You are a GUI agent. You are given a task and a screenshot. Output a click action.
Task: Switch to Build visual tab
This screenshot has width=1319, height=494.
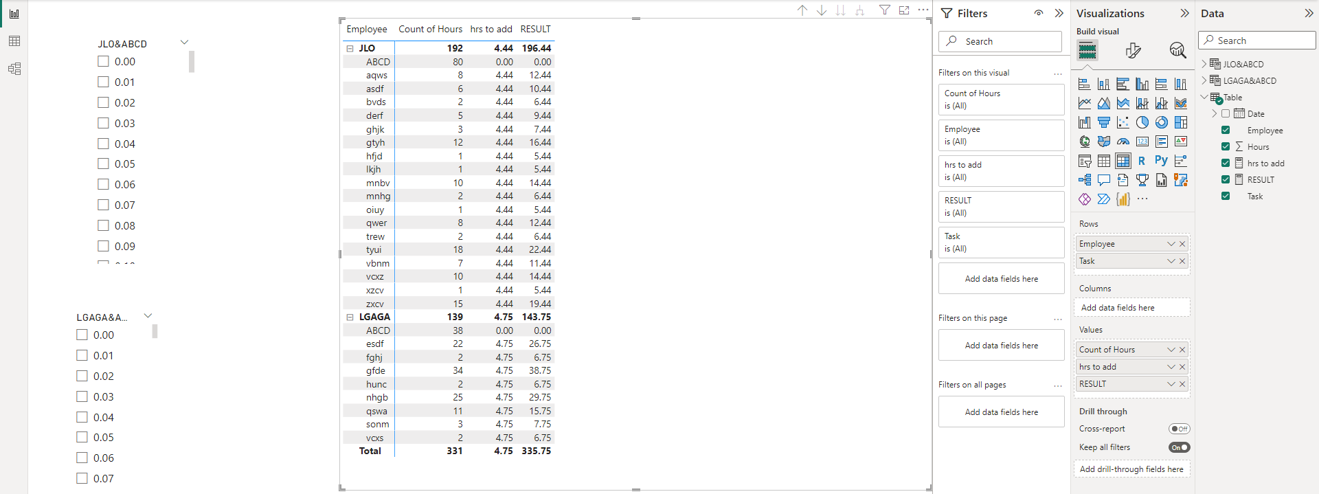[x=1087, y=50]
